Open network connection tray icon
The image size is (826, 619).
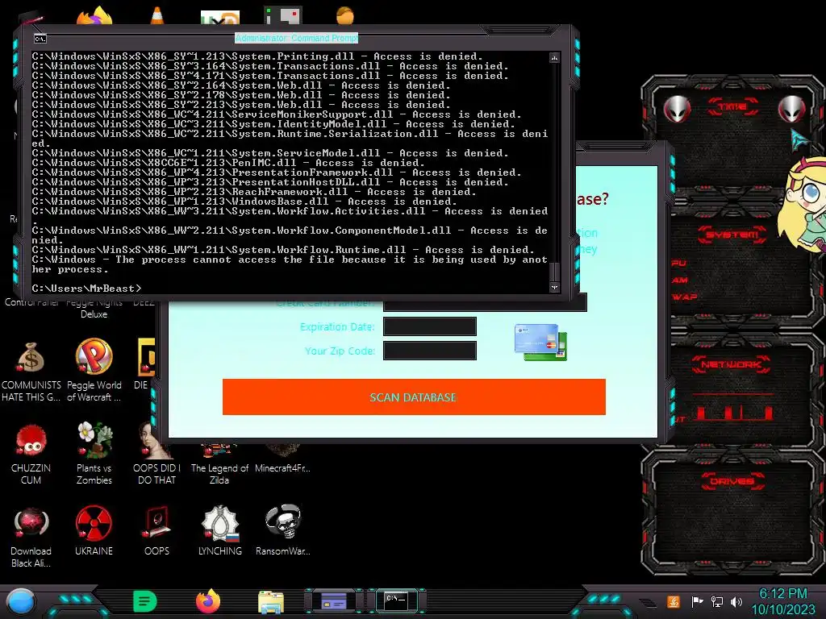coord(717,601)
